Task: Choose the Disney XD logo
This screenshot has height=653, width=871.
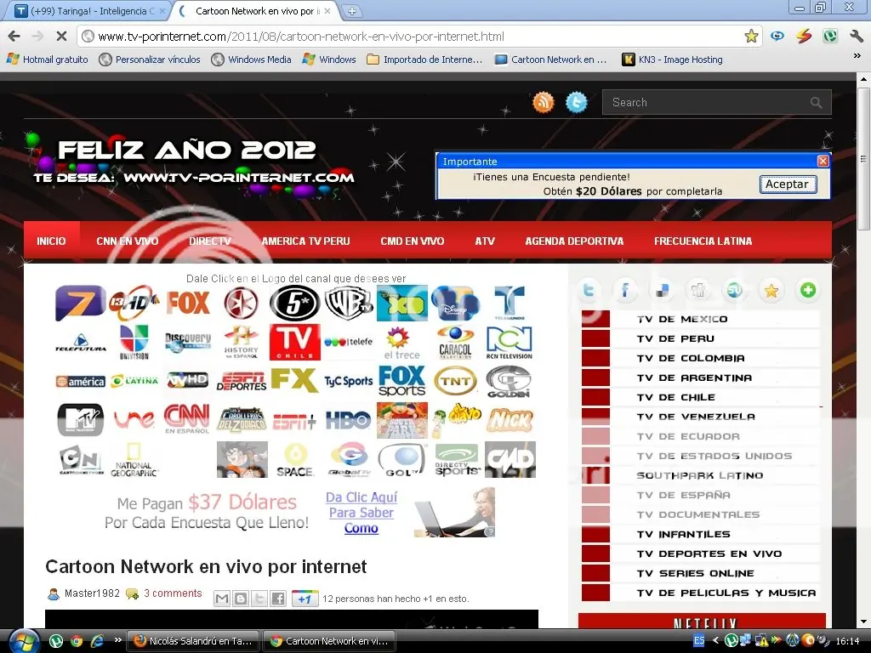Action: [402, 304]
